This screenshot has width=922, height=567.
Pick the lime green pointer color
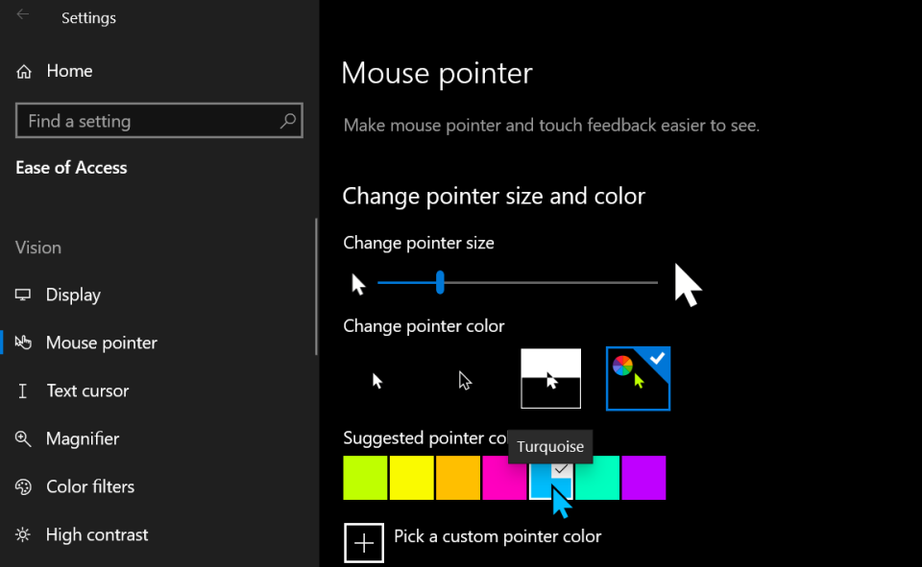tap(365, 478)
